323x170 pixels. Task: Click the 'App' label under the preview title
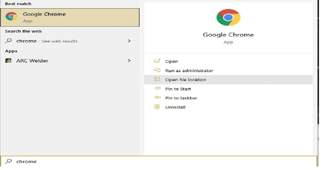point(228,42)
